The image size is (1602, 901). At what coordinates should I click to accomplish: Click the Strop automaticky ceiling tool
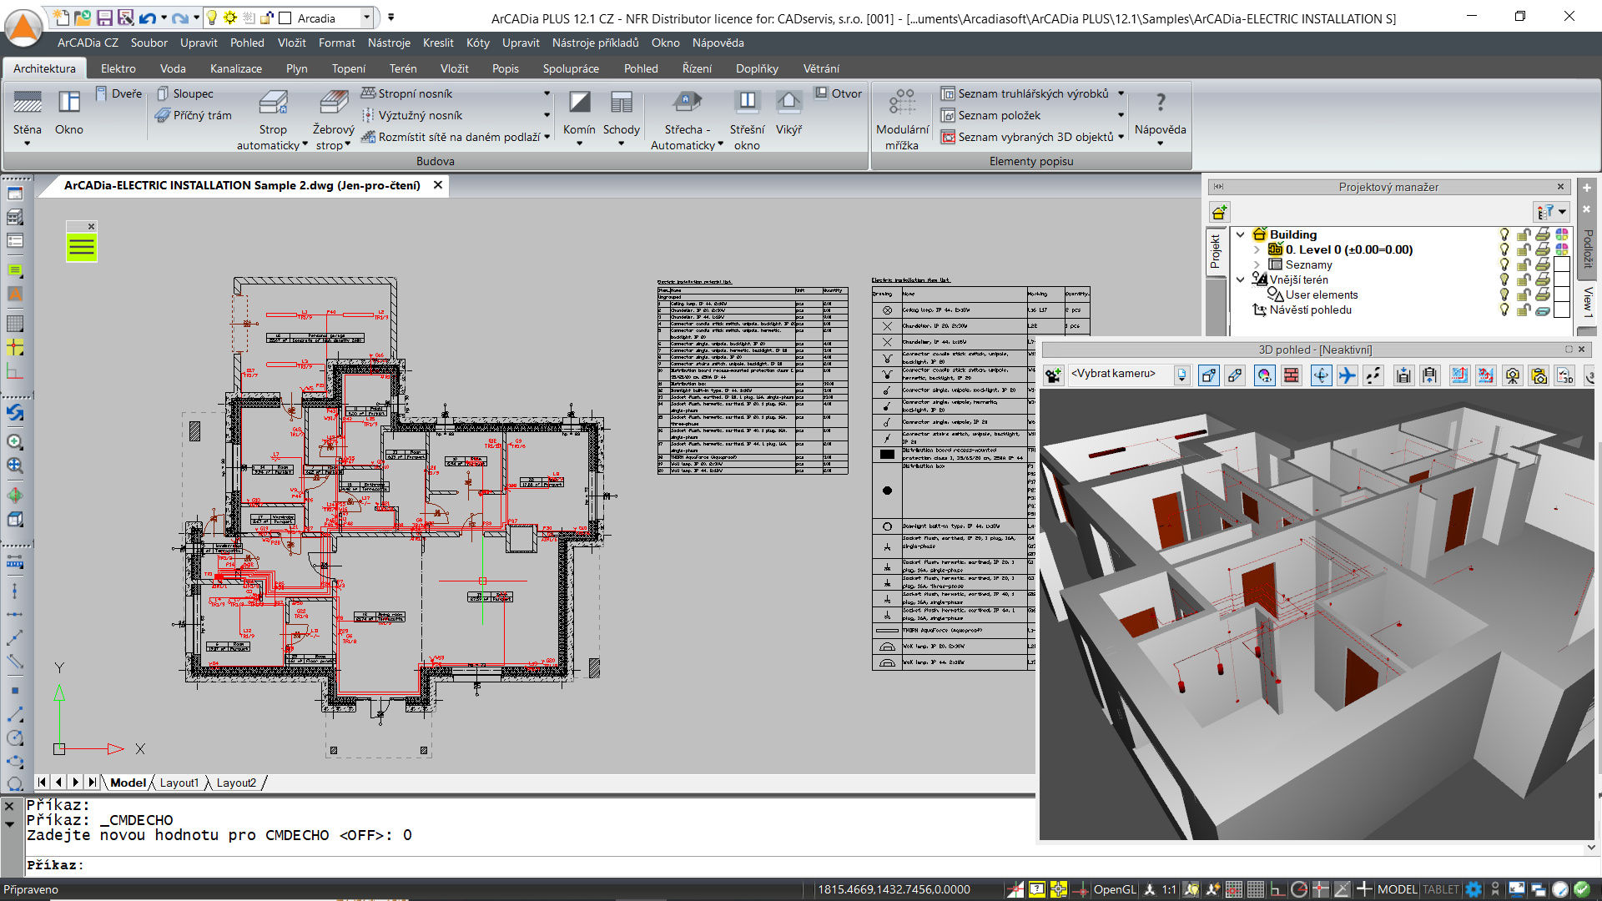272,119
